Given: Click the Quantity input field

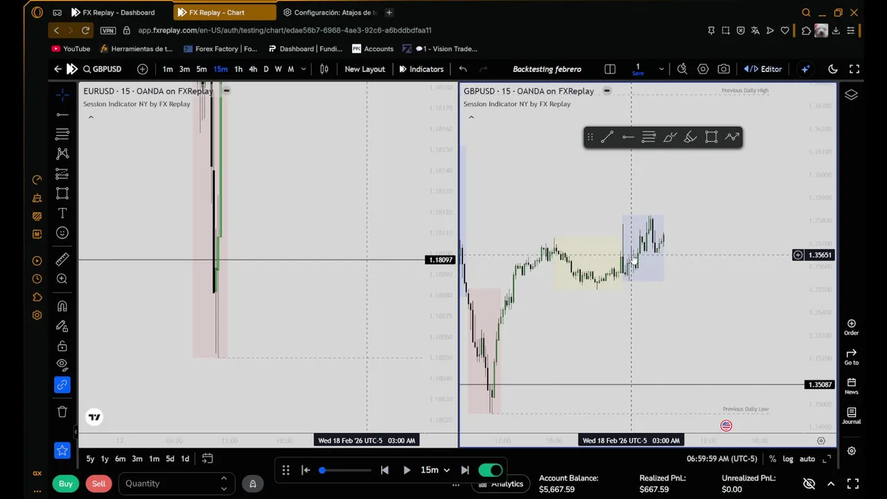Looking at the screenshot, I should coord(177,484).
